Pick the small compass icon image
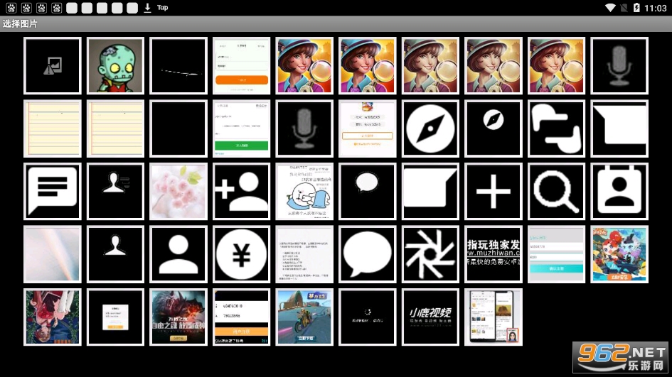 pyautogui.click(x=494, y=129)
